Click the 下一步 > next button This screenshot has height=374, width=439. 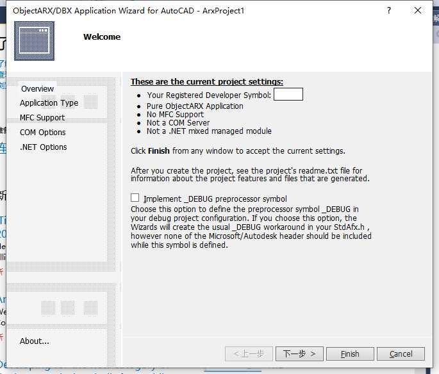point(299,354)
